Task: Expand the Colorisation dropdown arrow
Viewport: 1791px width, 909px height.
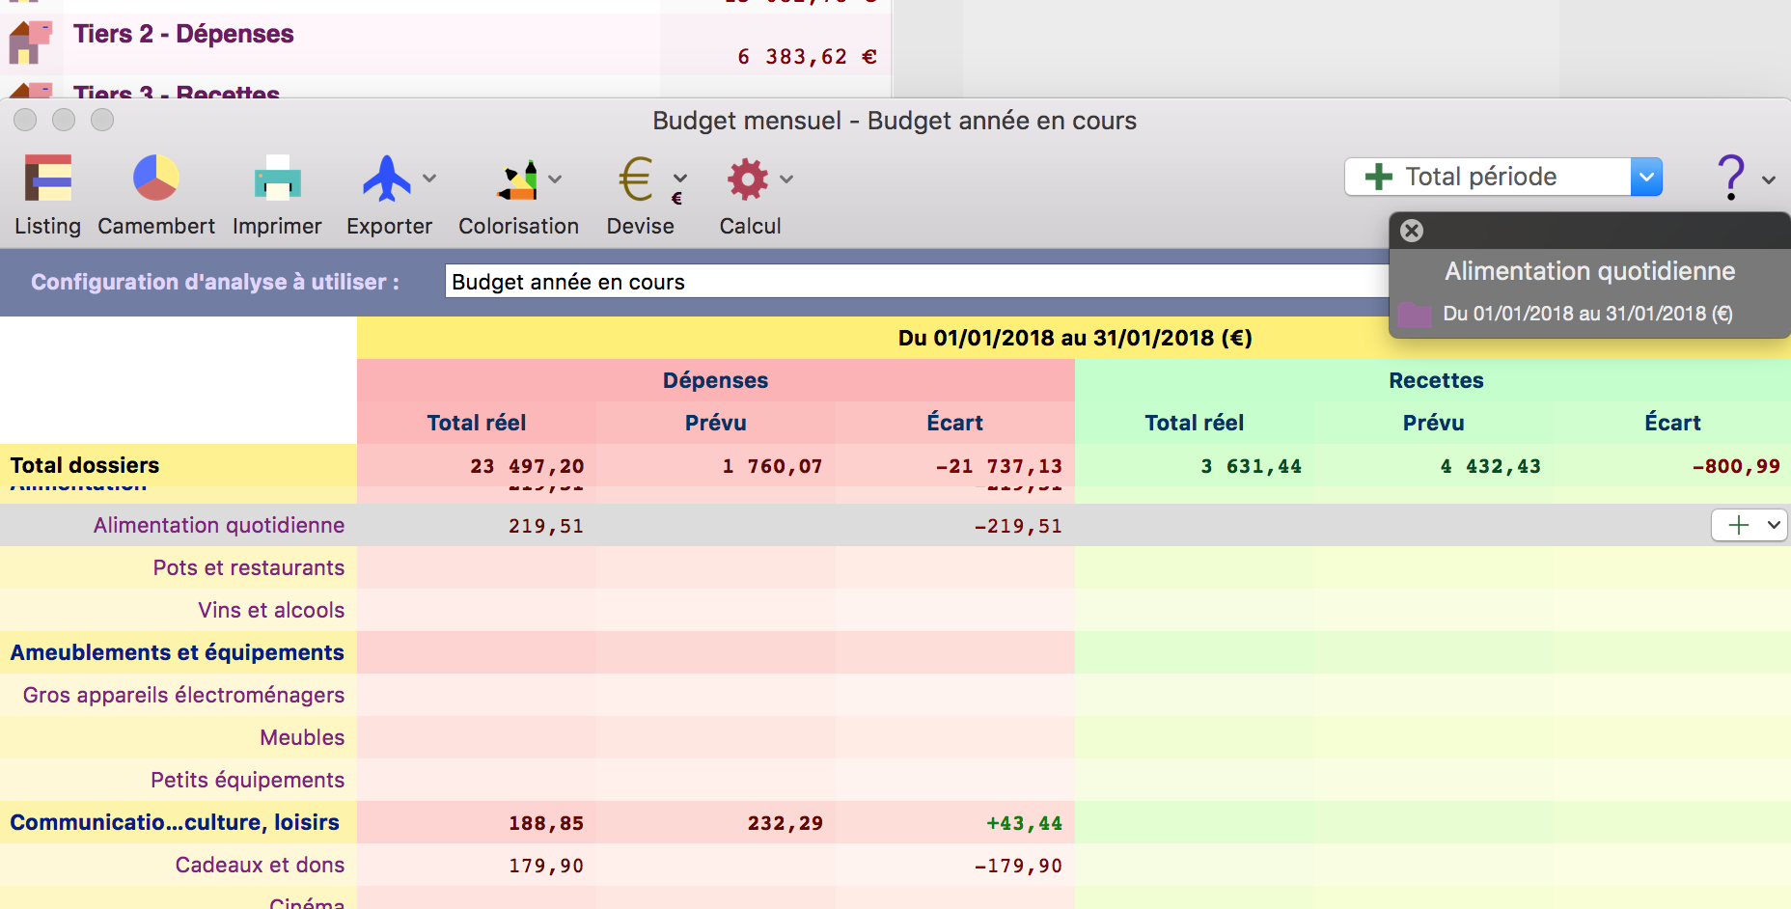Action: (x=555, y=179)
